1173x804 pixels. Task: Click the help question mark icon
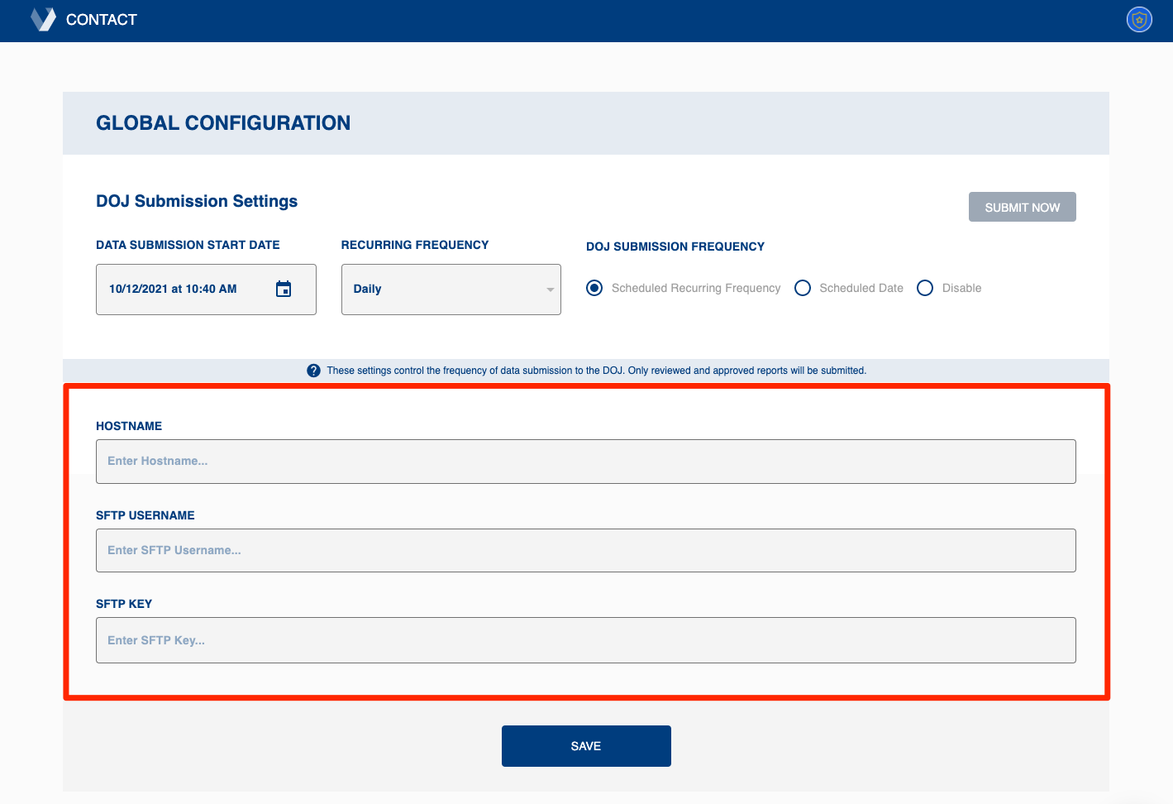tap(314, 370)
